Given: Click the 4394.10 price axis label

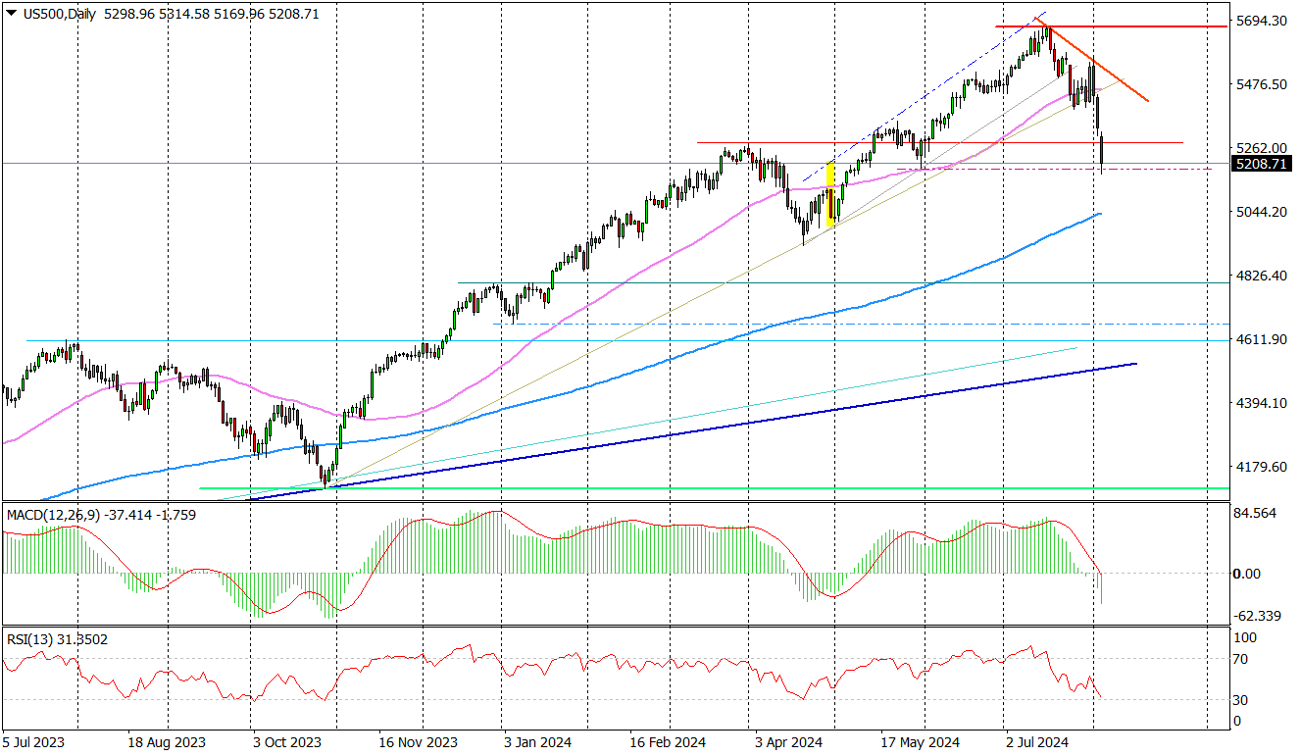Looking at the screenshot, I should (1260, 403).
